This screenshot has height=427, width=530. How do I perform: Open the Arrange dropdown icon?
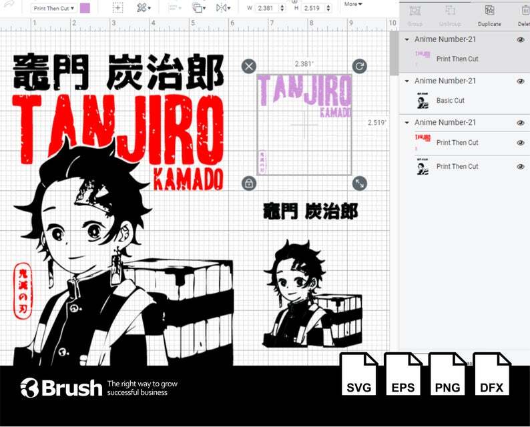coord(199,7)
